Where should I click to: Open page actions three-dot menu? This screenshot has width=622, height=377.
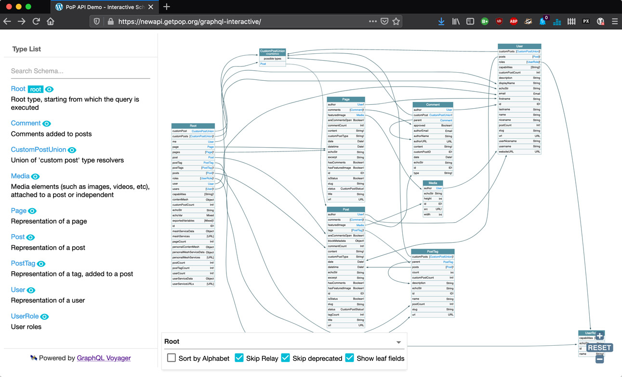pos(372,22)
